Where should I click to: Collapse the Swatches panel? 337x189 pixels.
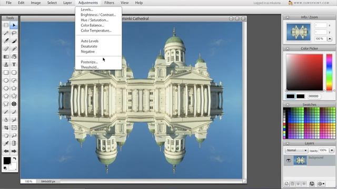tap(288, 105)
